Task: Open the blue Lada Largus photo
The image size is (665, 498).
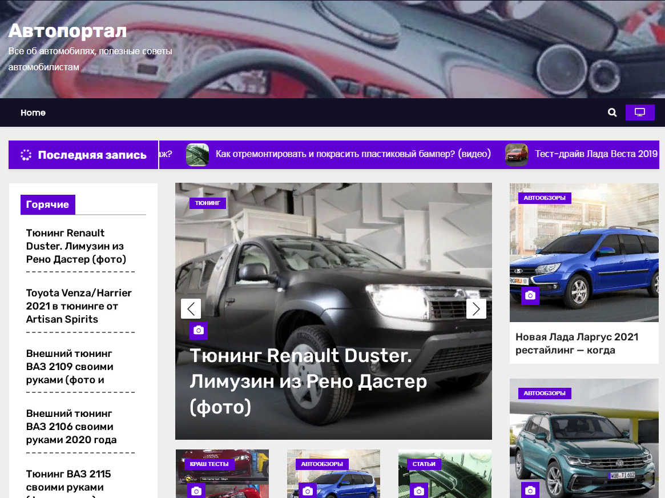Action: (x=584, y=252)
